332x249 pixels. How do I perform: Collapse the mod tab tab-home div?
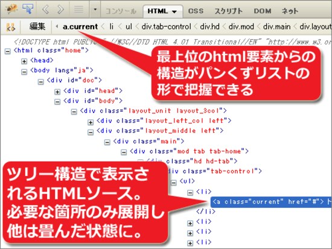(124, 152)
